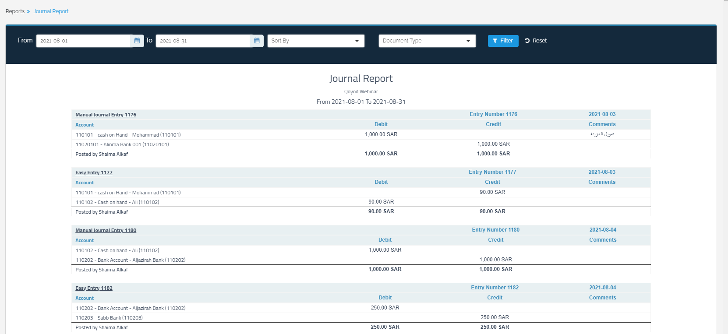Viewport: 728px width, 334px height.
Task: Open the From date calendar picker icon
Action: (x=137, y=41)
